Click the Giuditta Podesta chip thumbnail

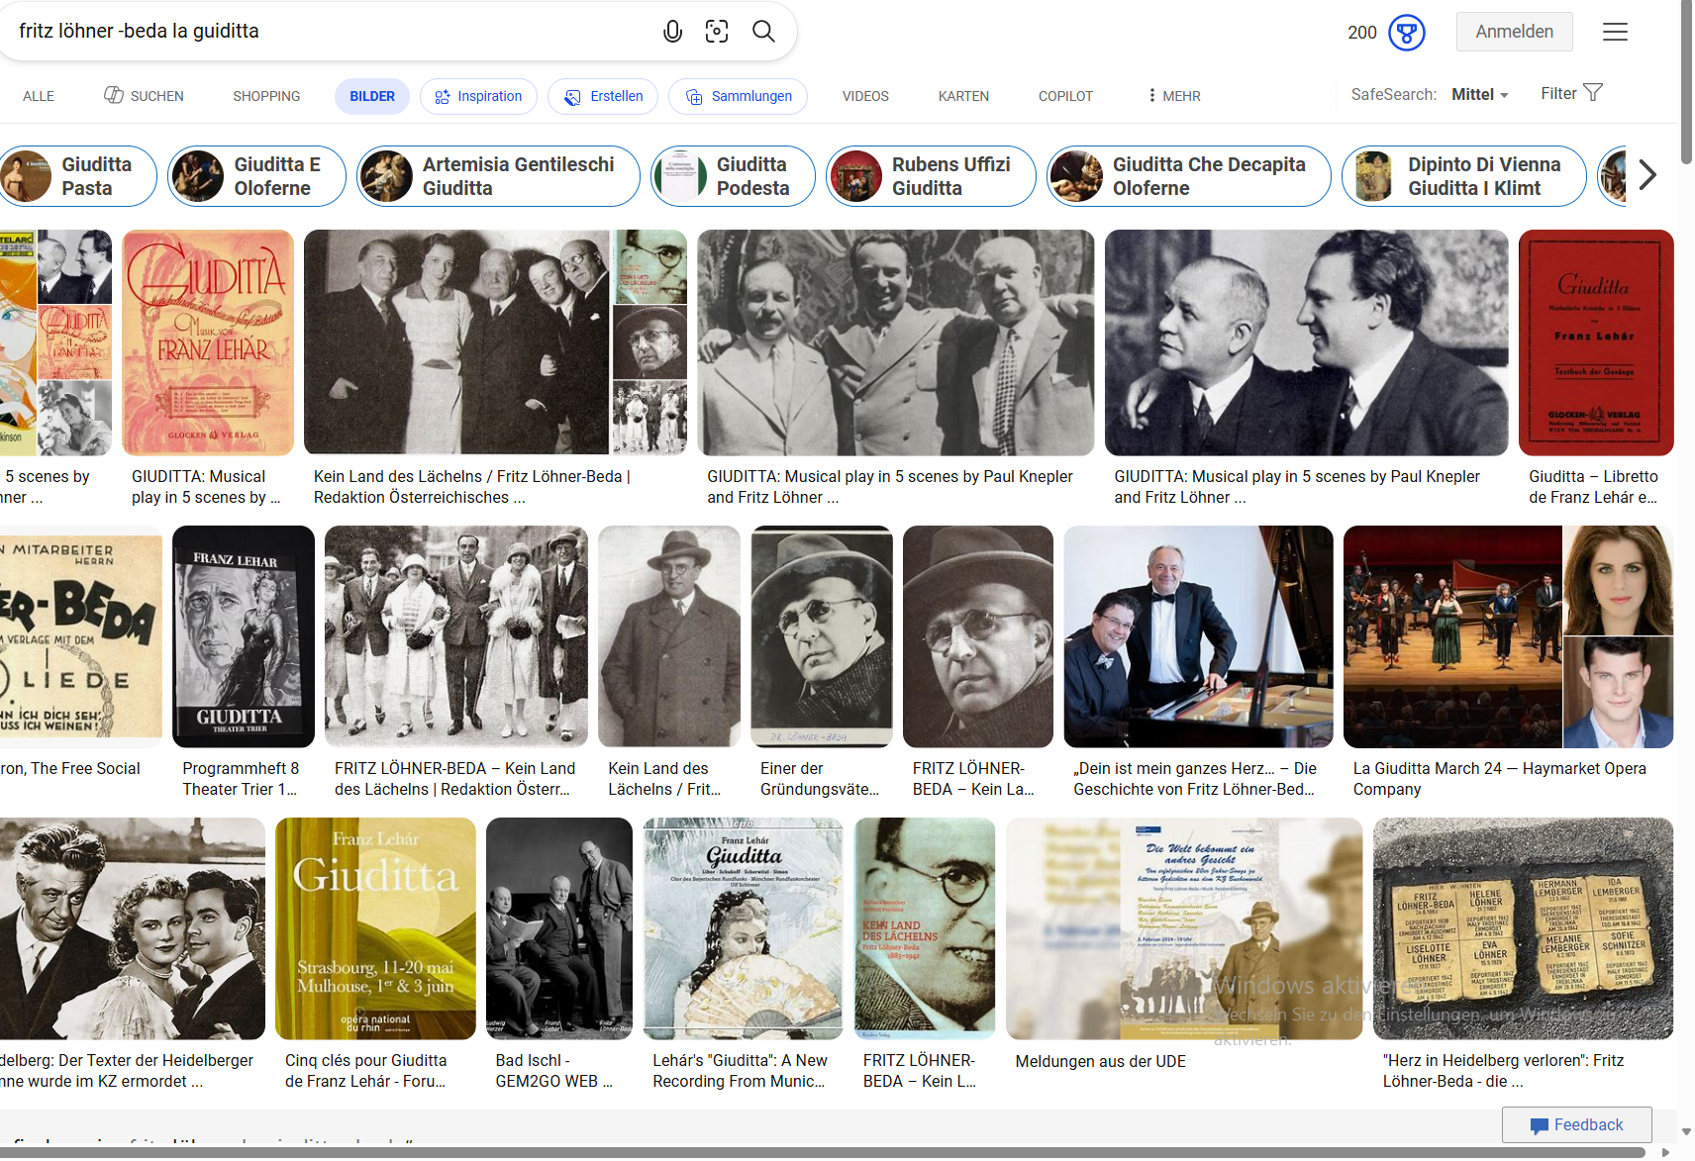[681, 176]
